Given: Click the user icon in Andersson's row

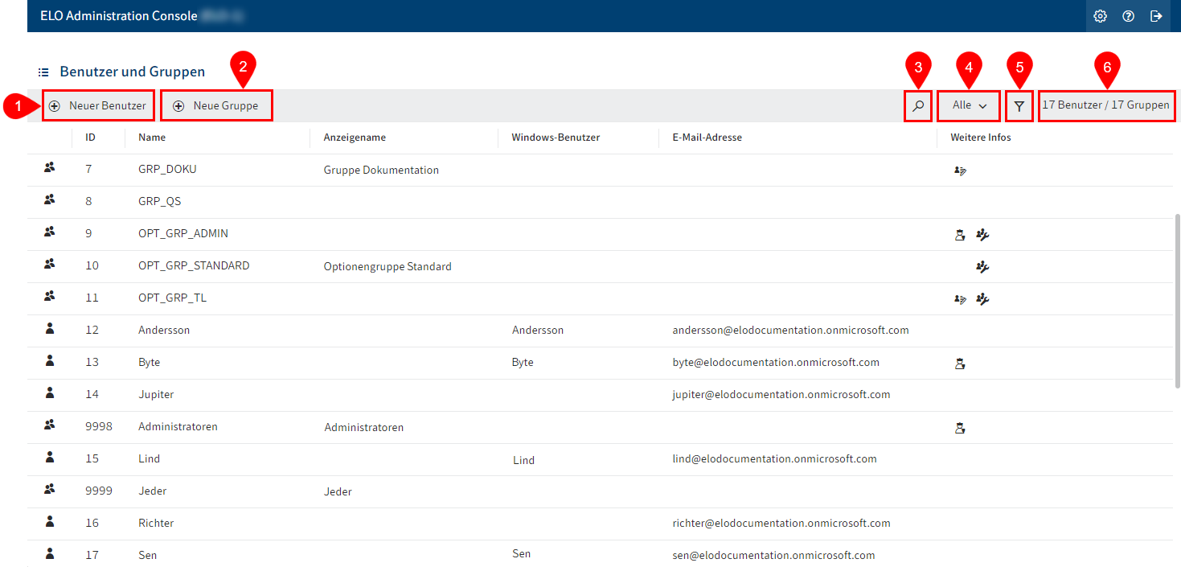Looking at the screenshot, I should click(50, 328).
